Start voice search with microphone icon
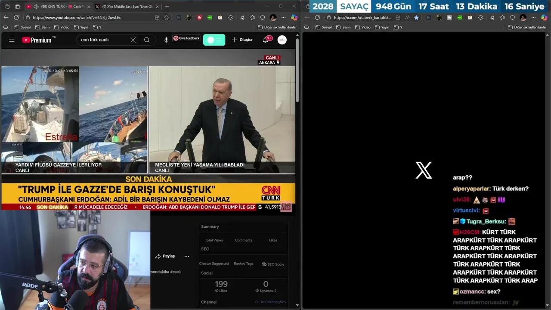551x310 pixels. (166, 40)
